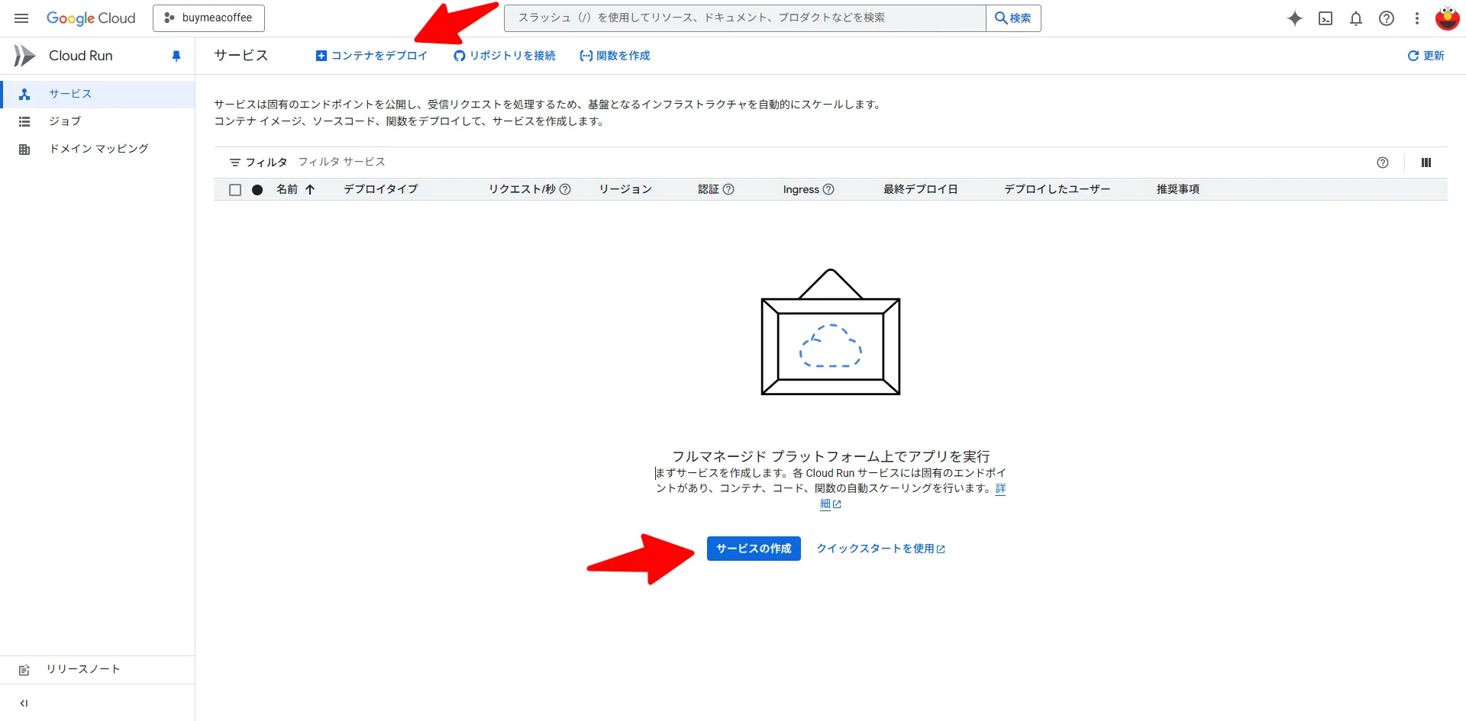Open the navigation hamburger menu
1466x721 pixels.
[x=21, y=18]
